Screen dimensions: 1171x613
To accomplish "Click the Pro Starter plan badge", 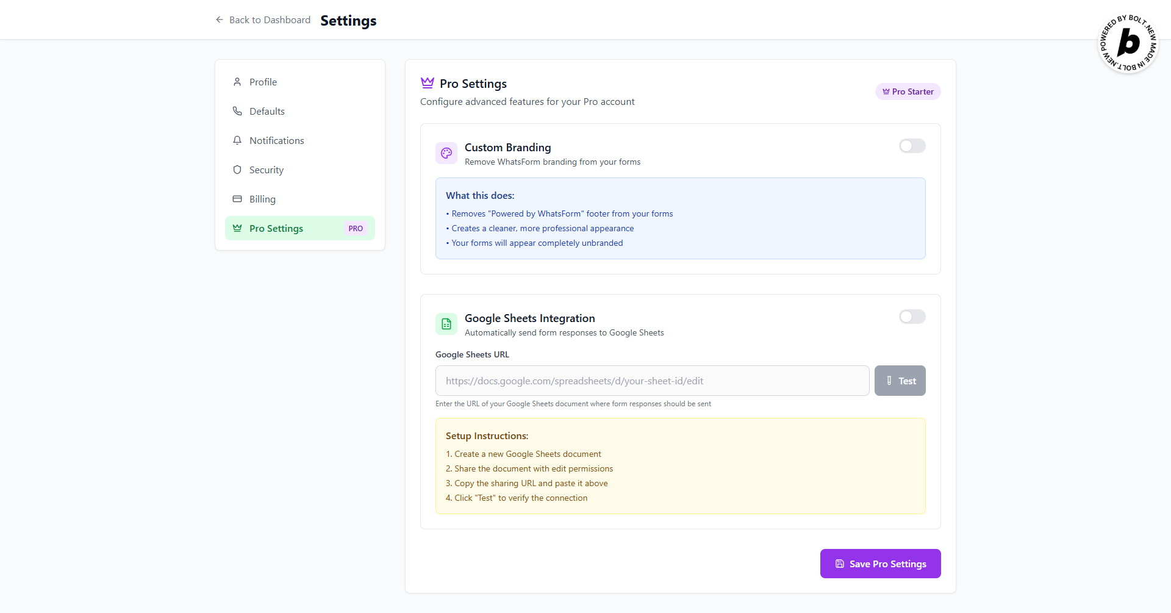I will click(x=908, y=91).
